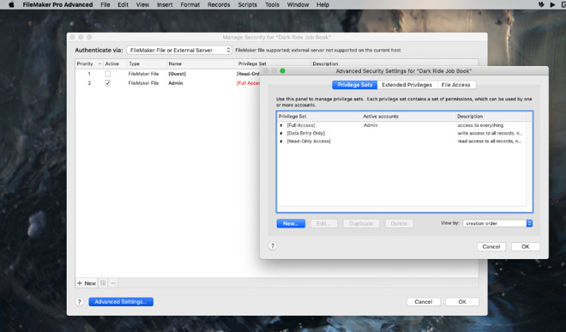The height and width of the screenshot is (332, 566).
Task: Click reorder handle for [Read-Only Access]
Action: pyautogui.click(x=281, y=142)
